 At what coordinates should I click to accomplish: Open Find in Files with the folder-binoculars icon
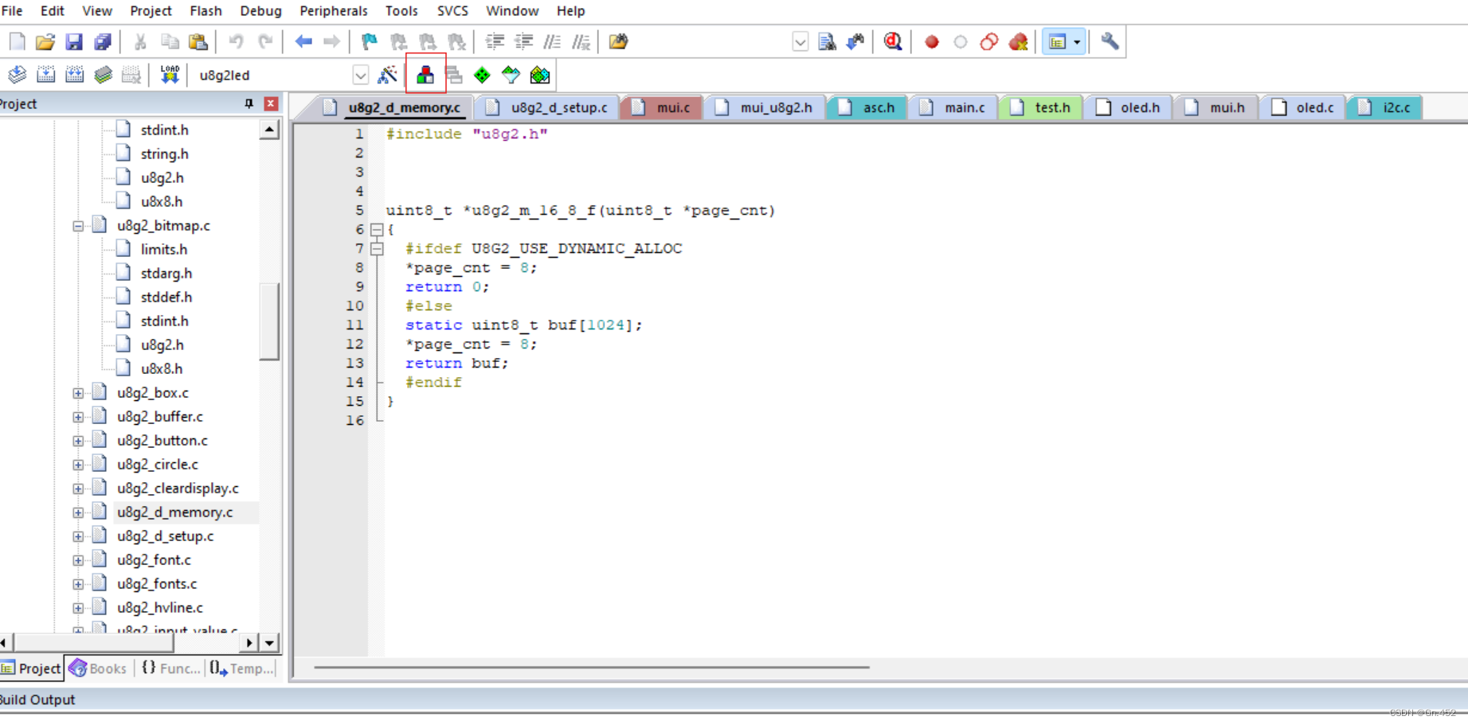pyautogui.click(x=618, y=41)
